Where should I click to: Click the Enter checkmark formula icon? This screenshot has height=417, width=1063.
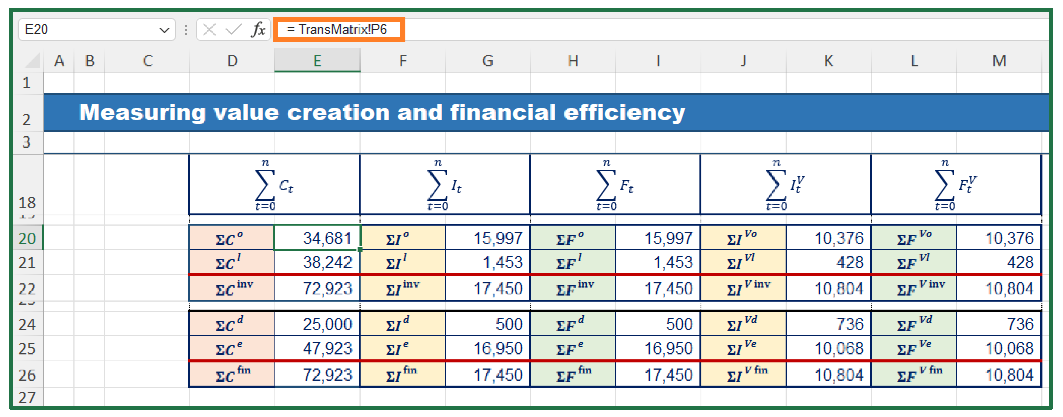coord(234,30)
